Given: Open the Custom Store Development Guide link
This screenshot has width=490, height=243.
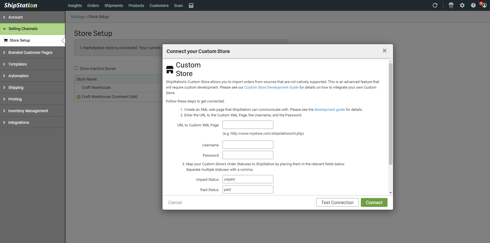Looking at the screenshot, I should [x=271, y=87].
